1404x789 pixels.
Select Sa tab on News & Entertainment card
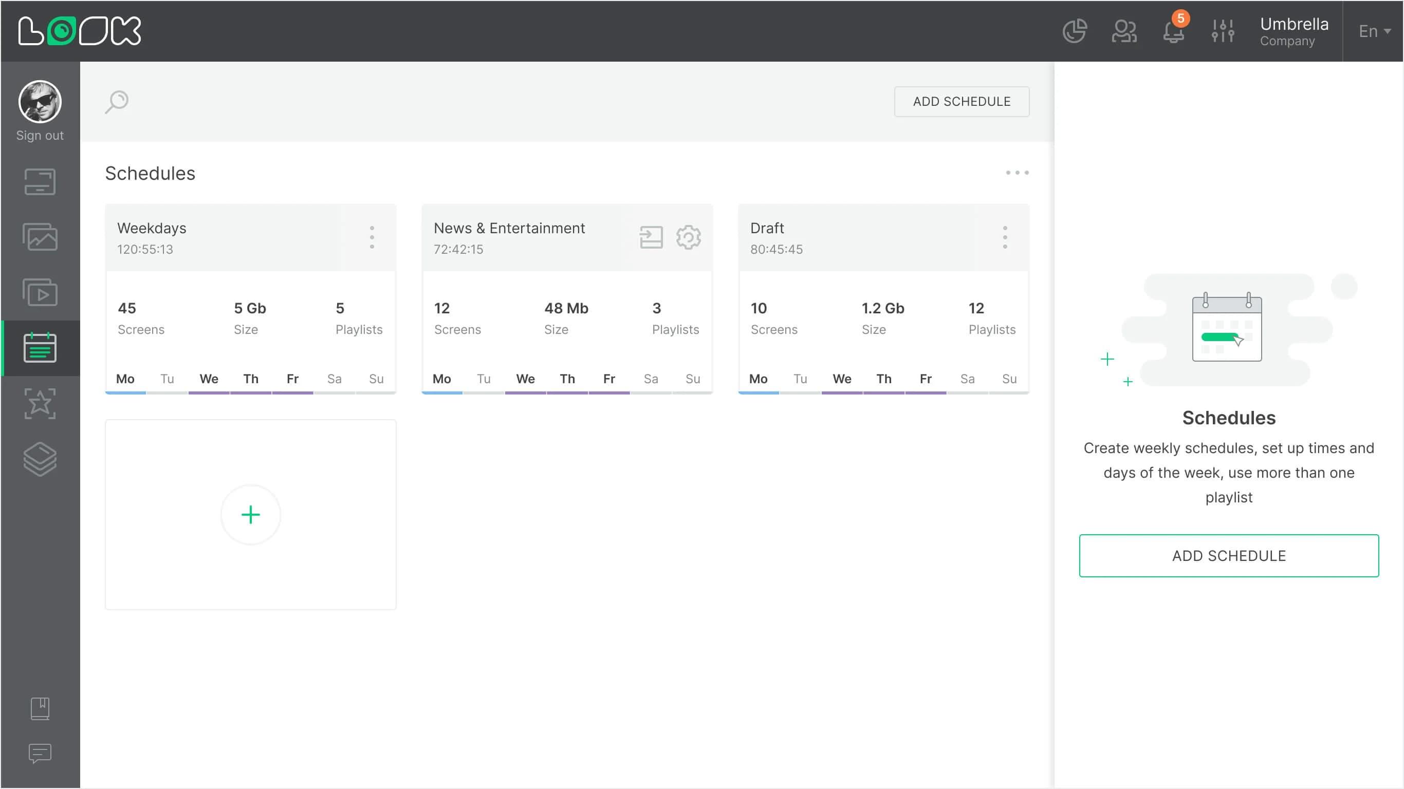coord(651,379)
